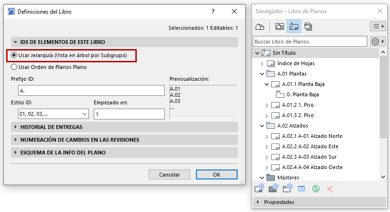Click Másteres folder icon
This screenshot has height=212, width=390.
click(x=271, y=178)
